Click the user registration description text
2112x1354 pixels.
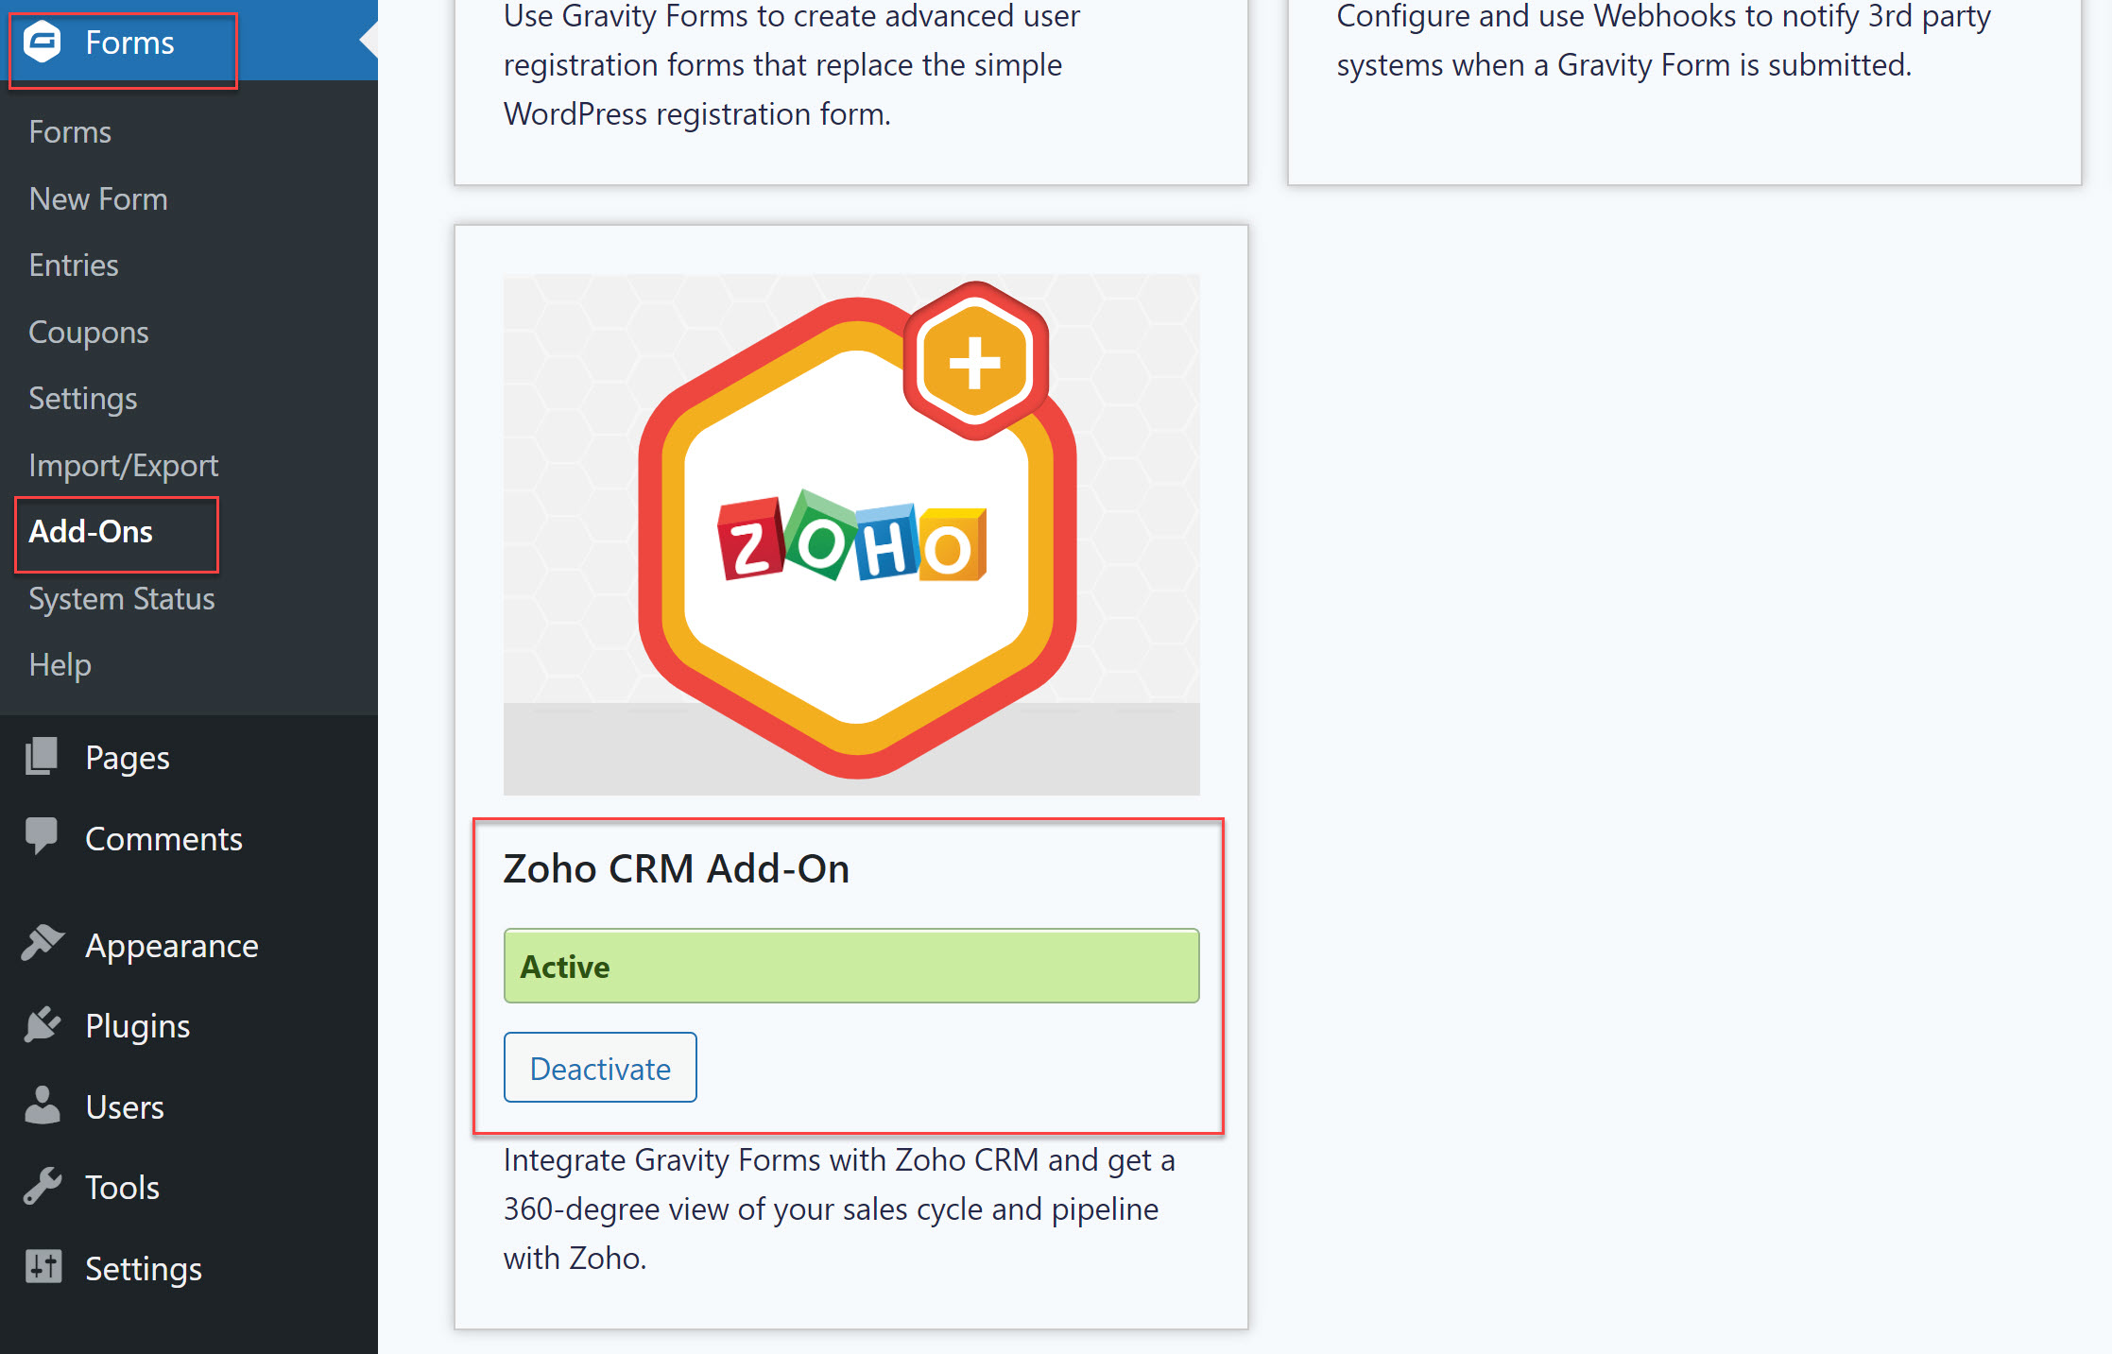point(792,65)
